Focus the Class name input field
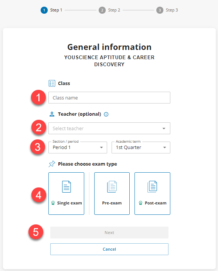The image size is (218, 271). 109,98
